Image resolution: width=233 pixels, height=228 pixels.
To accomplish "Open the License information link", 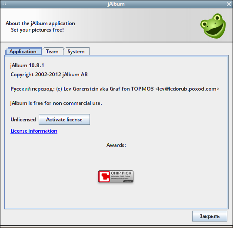I will tap(34, 131).
